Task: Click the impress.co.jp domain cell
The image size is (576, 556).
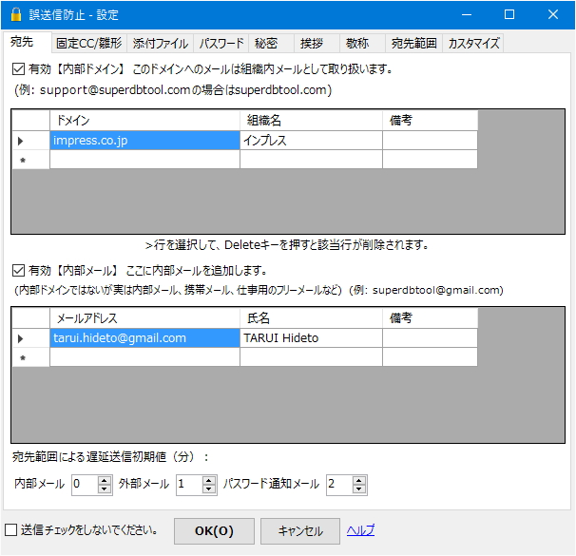Action: click(x=144, y=141)
